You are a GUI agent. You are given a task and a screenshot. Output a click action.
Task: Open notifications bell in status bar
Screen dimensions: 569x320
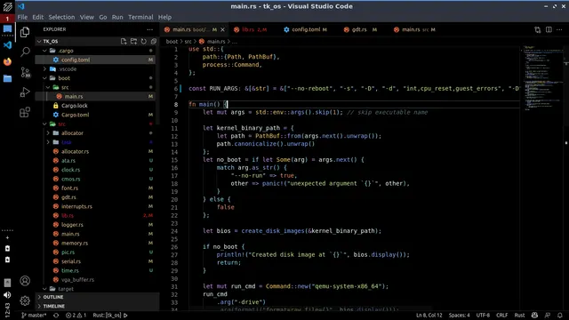click(x=560, y=316)
